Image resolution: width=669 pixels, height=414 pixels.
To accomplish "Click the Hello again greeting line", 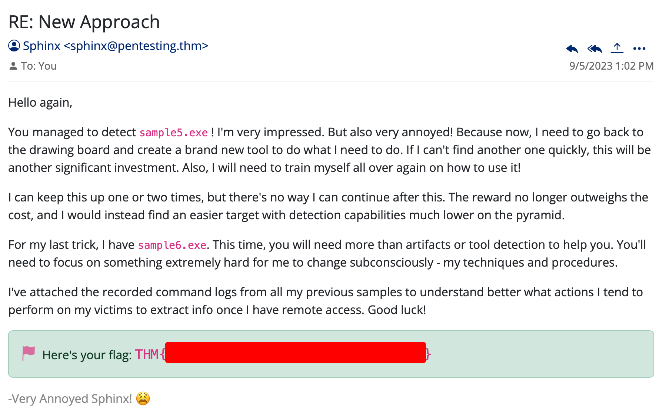I will point(40,103).
